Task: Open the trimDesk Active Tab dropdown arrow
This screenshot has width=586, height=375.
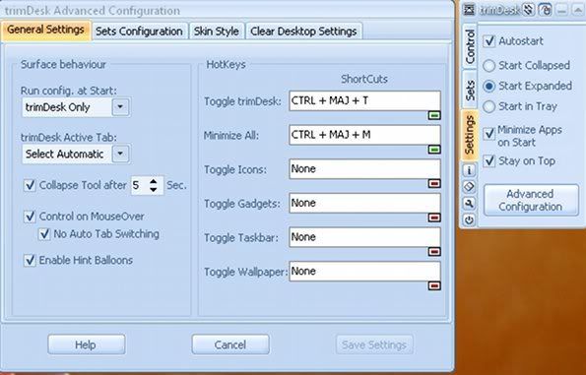Action: [x=120, y=154]
